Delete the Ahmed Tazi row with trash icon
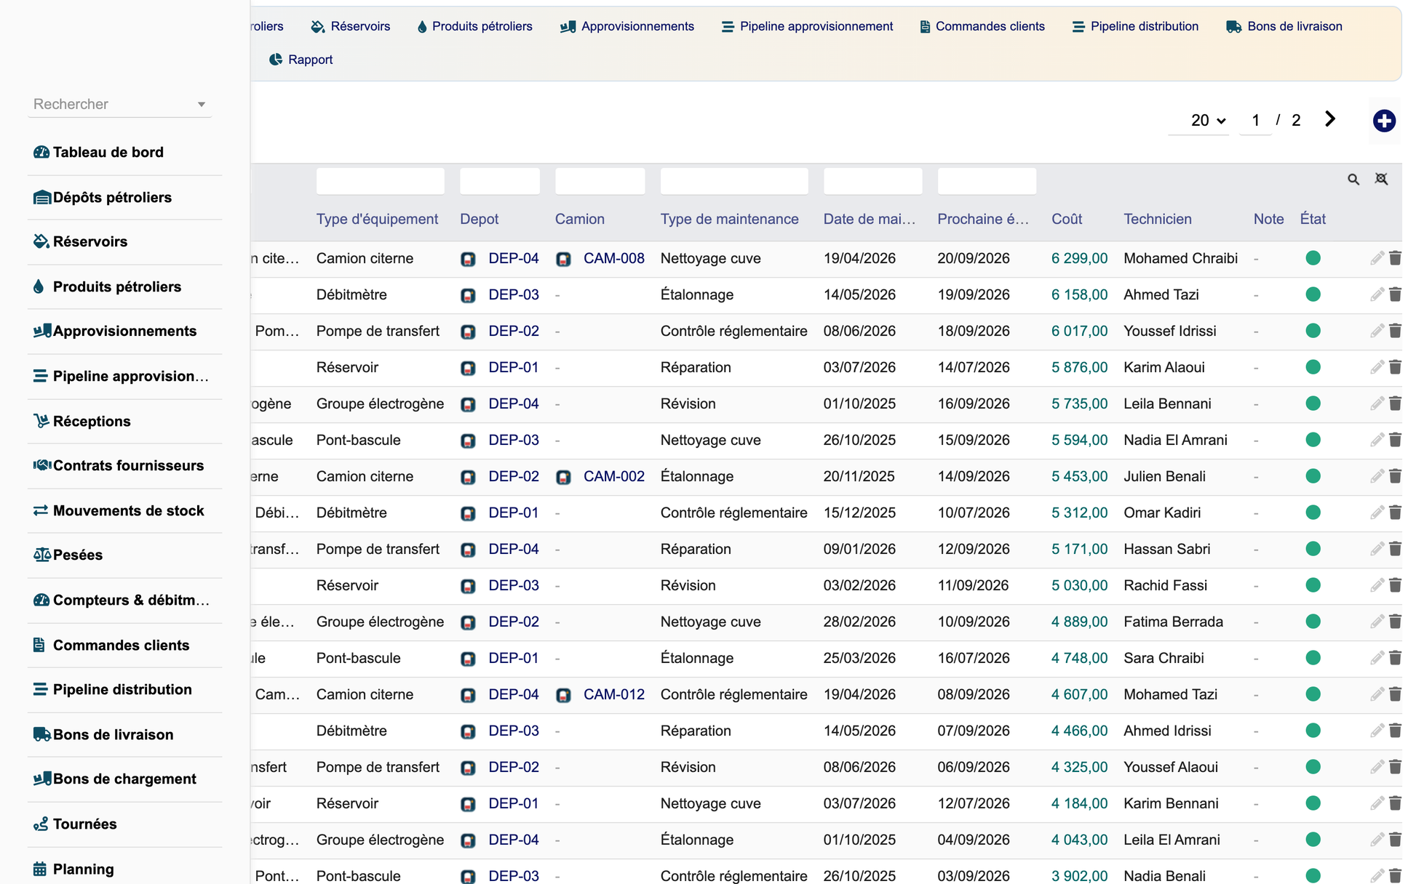1416x884 pixels. (x=1395, y=294)
